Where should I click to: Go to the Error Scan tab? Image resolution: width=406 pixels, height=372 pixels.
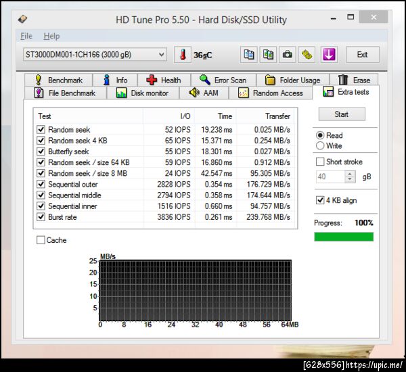[x=223, y=80]
